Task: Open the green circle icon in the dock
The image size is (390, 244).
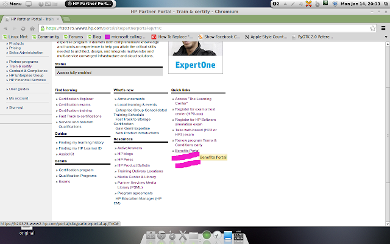Action: pos(207,235)
